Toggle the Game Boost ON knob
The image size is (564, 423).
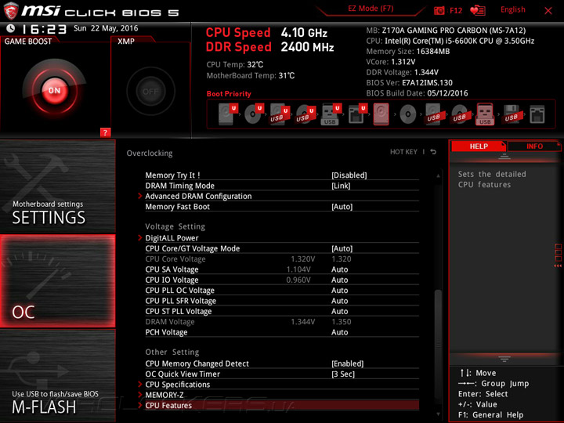(x=54, y=91)
